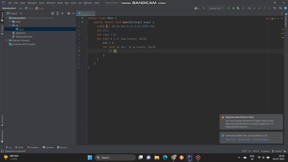
Task: Click the Windows Start button
Action: (90, 157)
